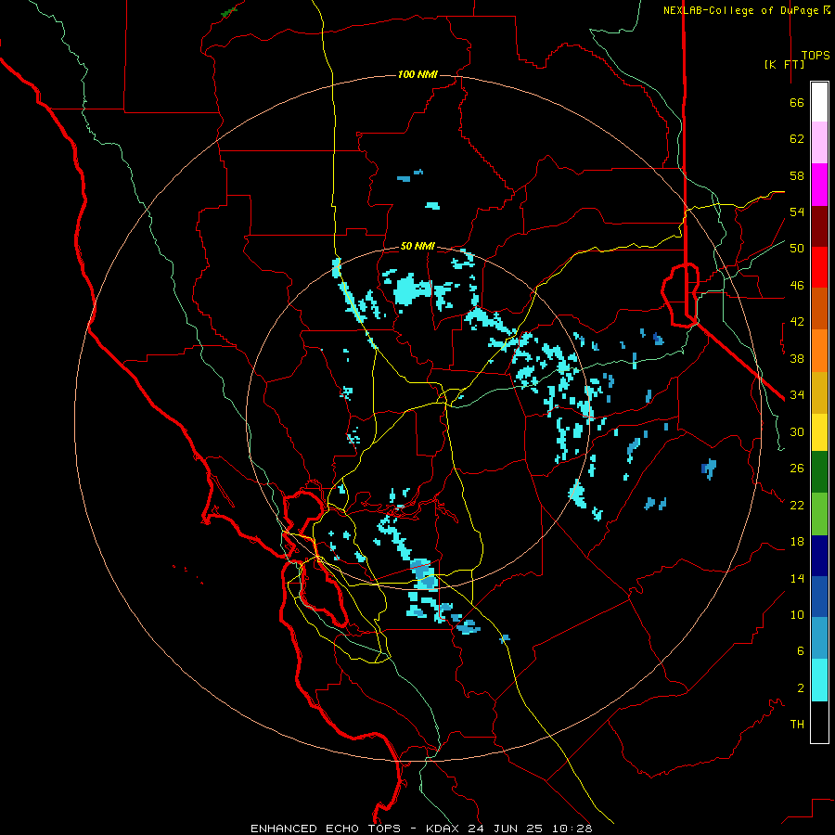Screen dimensions: 835x835
Task: Click the bright red legend swatch
Action: (819, 267)
